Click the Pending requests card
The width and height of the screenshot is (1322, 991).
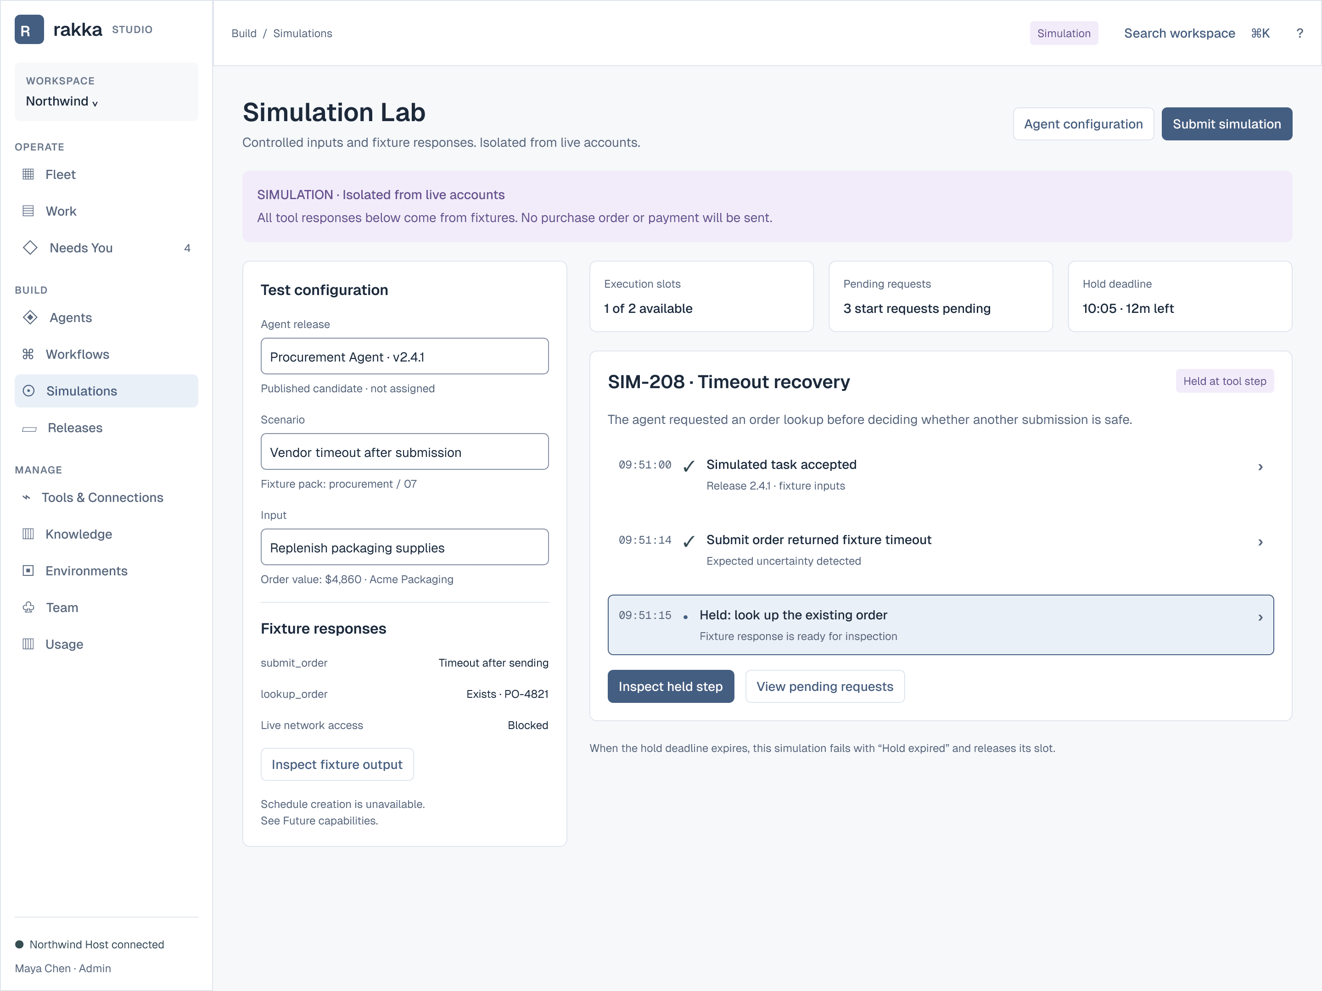941,296
